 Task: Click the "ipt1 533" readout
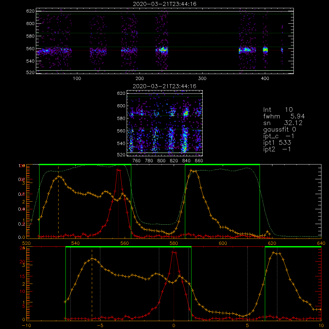pos(277,143)
